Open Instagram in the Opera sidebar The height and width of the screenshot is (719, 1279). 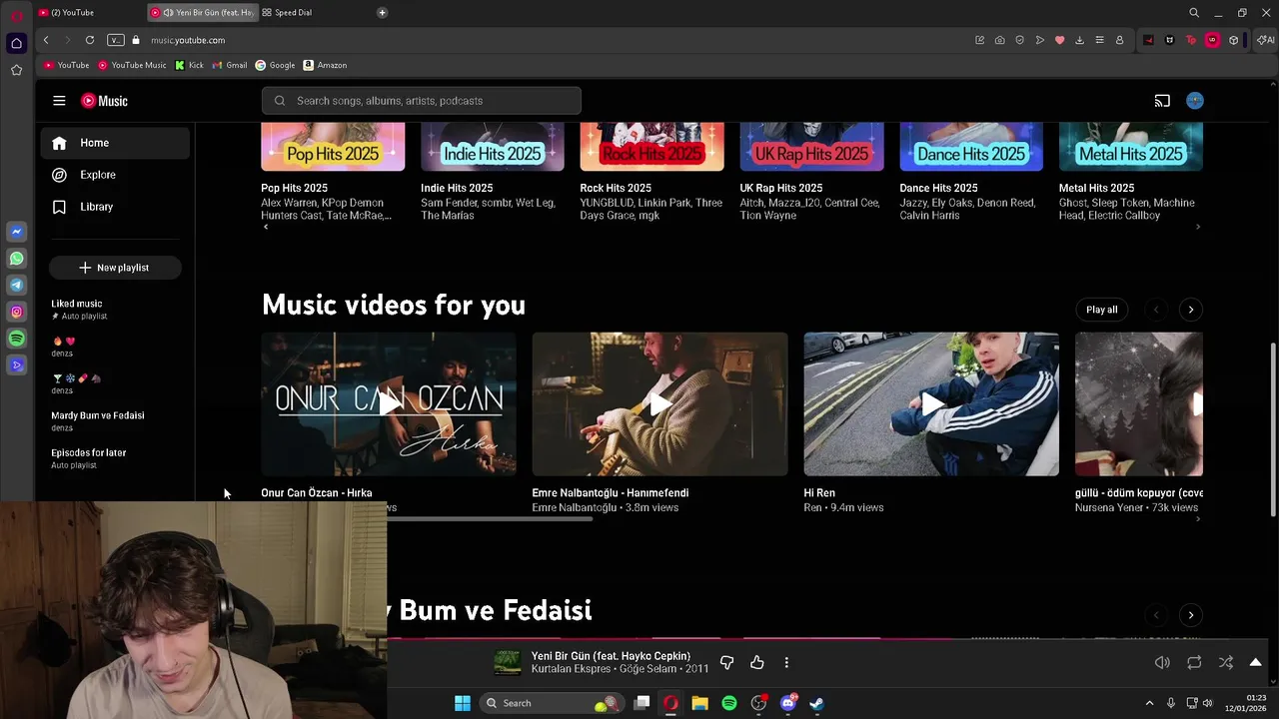16,313
